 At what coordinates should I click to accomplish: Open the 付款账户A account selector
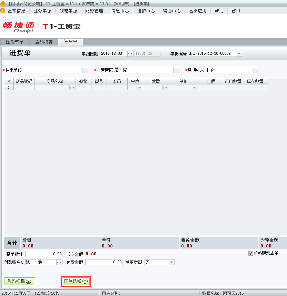click(x=58, y=262)
